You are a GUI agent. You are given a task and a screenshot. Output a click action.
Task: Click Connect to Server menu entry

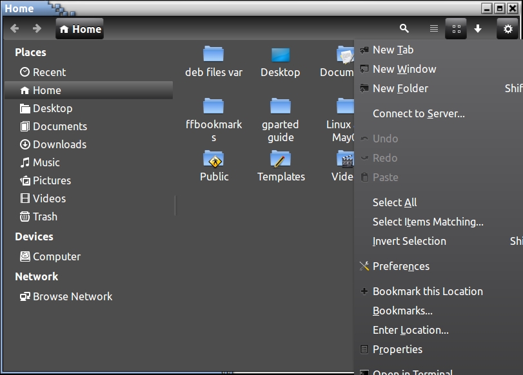pos(419,113)
